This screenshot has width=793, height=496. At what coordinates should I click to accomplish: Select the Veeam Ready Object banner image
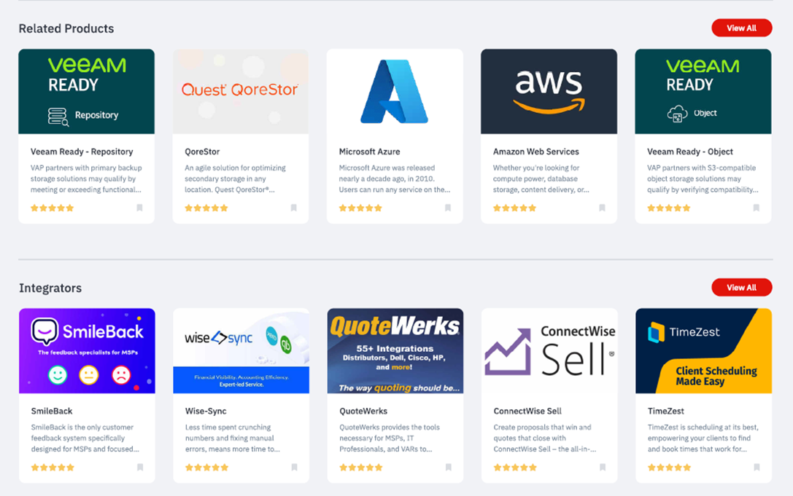pyautogui.click(x=703, y=92)
